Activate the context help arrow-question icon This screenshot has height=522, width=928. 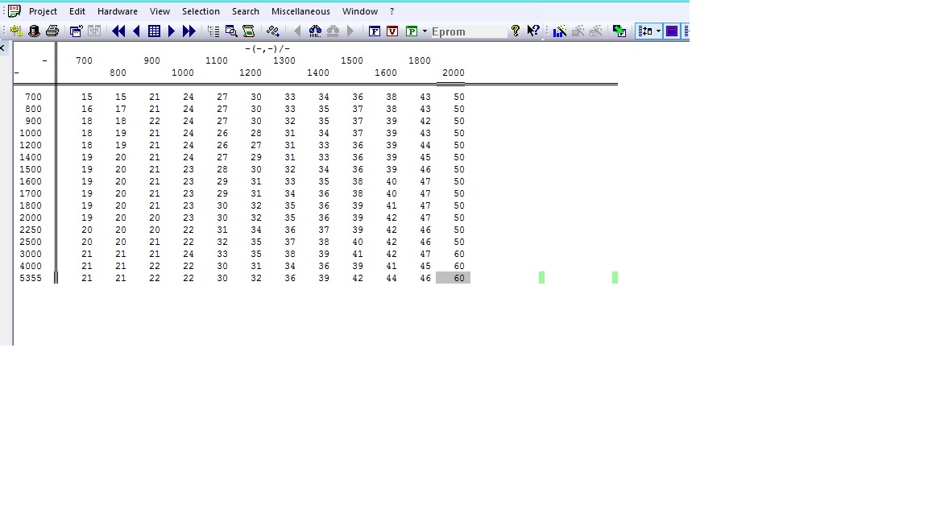533,31
